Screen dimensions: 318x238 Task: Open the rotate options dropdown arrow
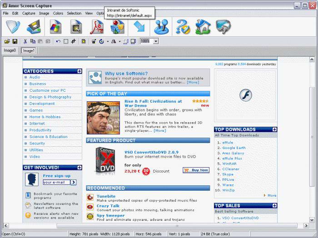point(108,41)
